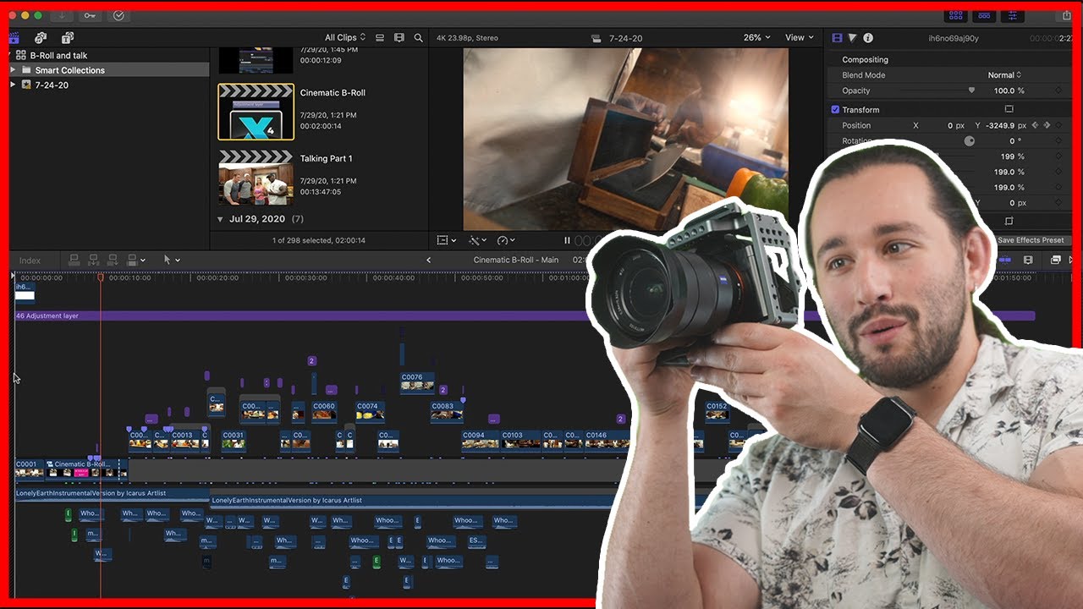1083x609 pixels.
Task: Insert selected clip into storyline button
Action: 93,260
